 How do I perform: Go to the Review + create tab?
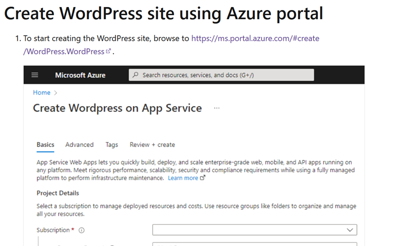[152, 145]
